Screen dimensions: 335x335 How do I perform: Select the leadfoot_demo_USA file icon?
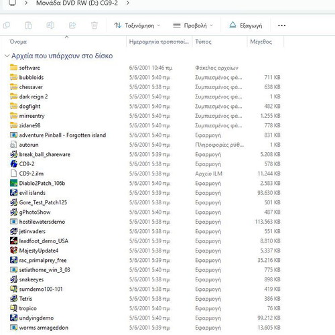13,241
